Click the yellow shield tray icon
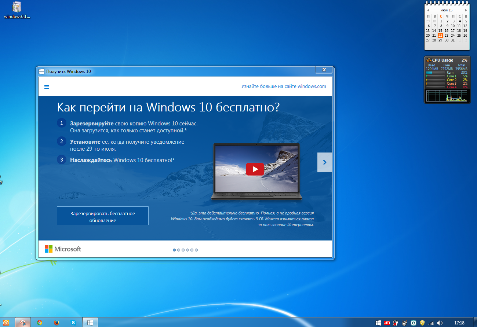 click(x=422, y=323)
